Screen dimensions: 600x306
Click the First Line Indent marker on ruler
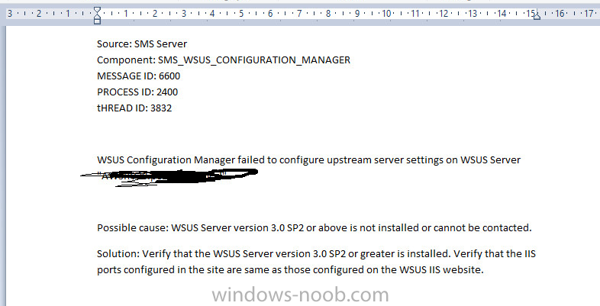tap(97, 10)
